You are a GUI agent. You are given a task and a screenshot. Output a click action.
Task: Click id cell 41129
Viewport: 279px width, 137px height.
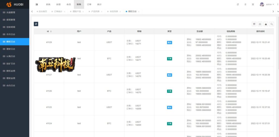tap(49, 42)
